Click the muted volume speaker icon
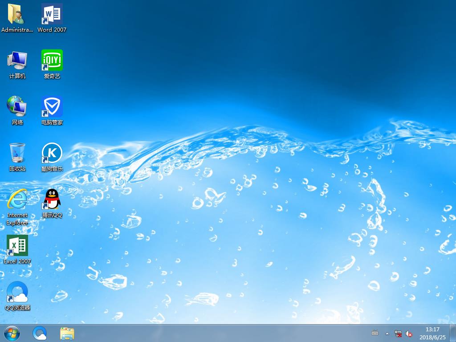Image resolution: width=456 pixels, height=342 pixels. pos(408,333)
